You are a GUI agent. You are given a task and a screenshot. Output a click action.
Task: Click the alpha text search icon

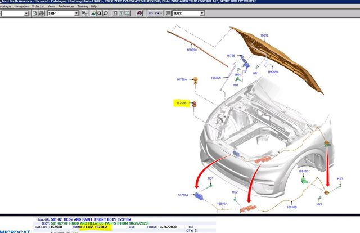(100, 14)
